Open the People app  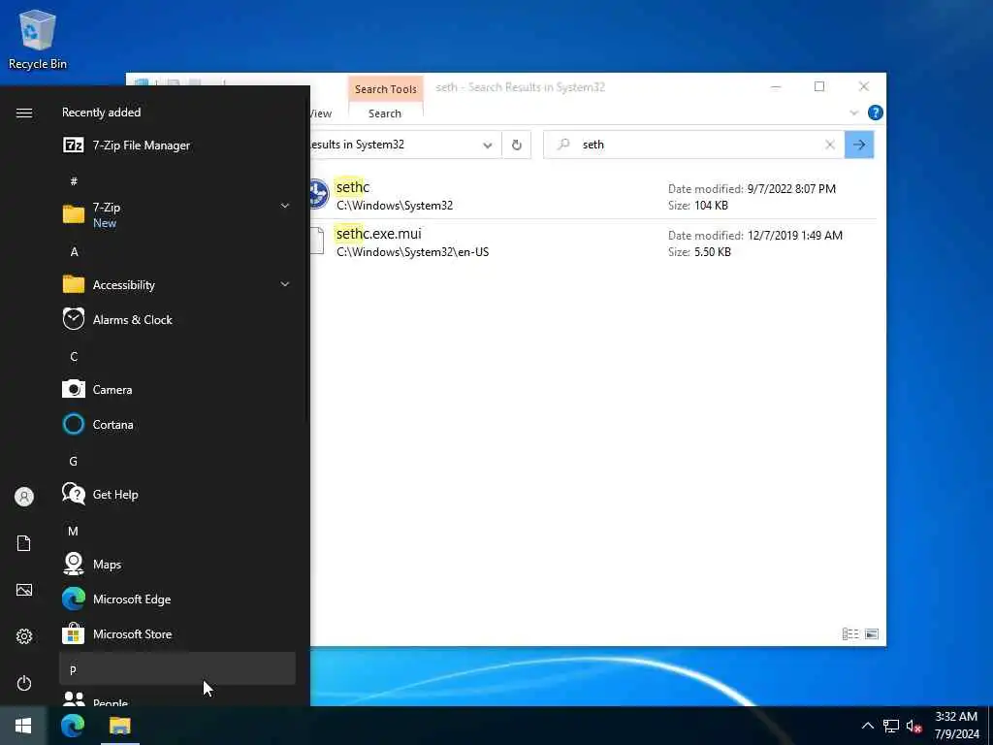click(x=177, y=698)
